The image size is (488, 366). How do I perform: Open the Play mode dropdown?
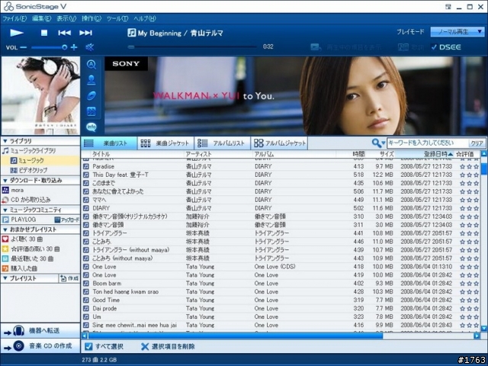457,32
